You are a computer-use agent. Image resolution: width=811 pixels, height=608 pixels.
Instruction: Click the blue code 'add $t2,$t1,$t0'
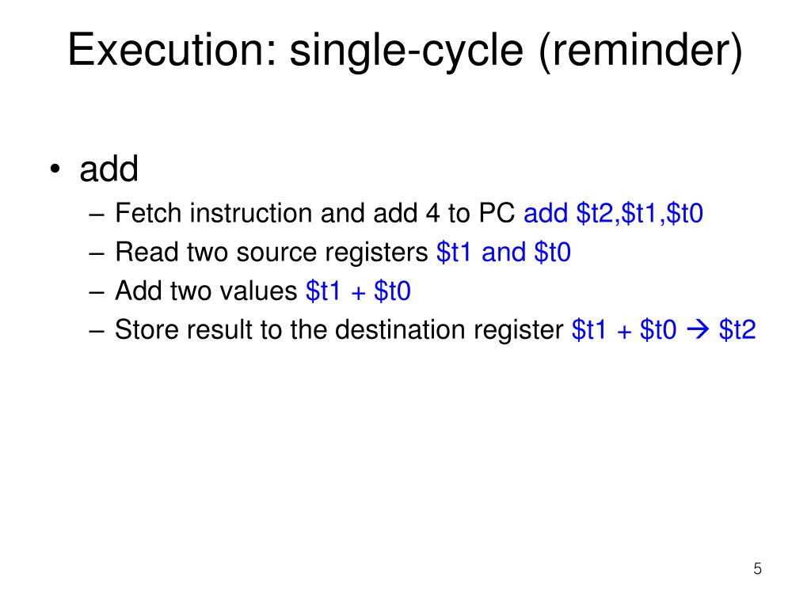click(614, 214)
